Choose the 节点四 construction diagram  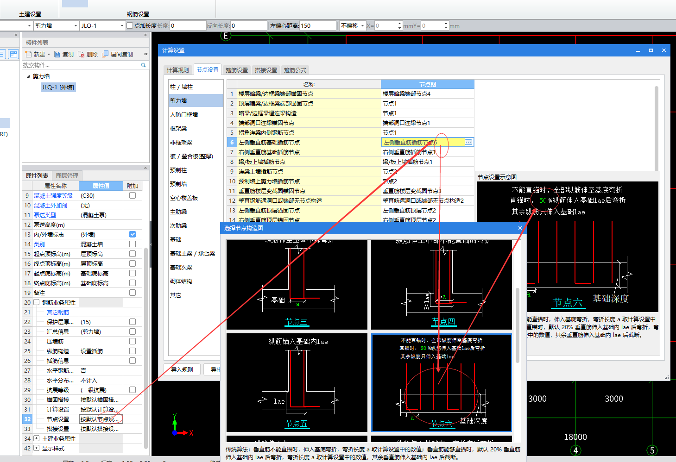442,284
